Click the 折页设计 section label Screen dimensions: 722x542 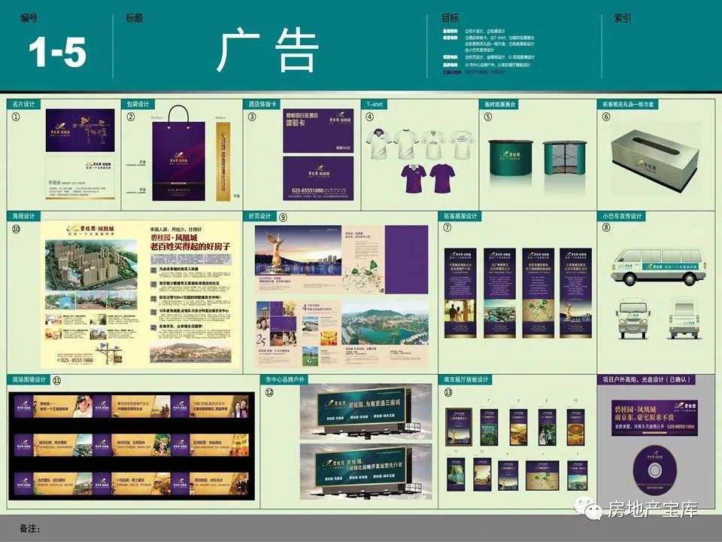259,216
